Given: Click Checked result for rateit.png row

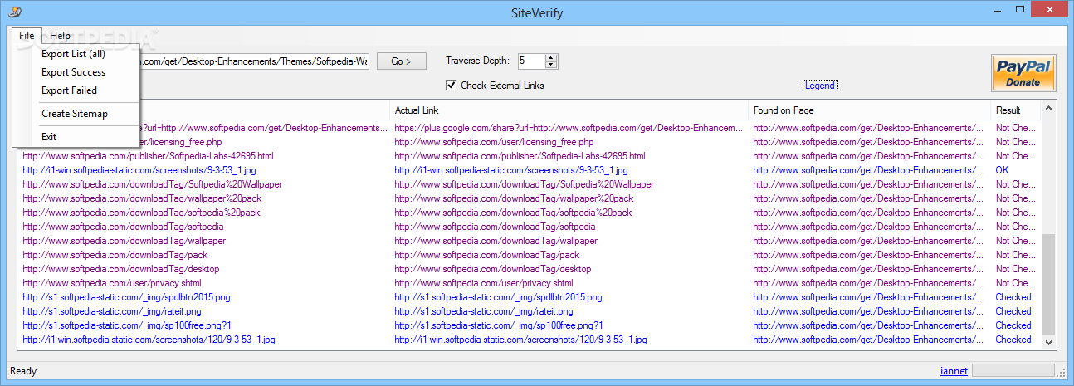Looking at the screenshot, I should 1013,311.
